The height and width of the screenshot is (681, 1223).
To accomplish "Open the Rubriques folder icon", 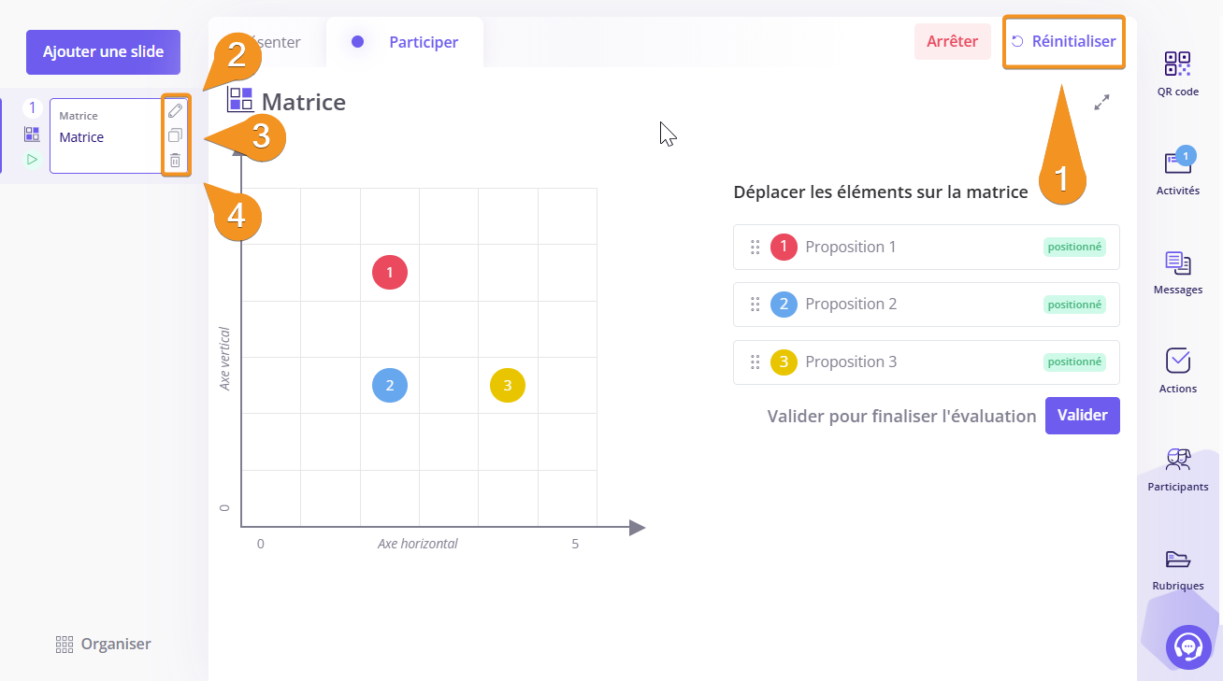I will tap(1177, 559).
